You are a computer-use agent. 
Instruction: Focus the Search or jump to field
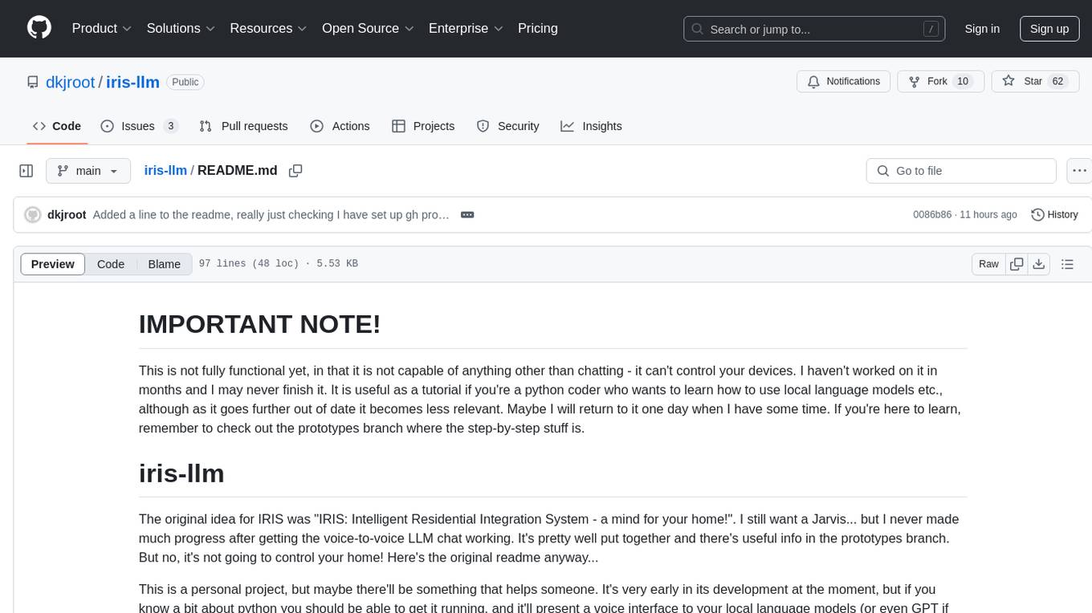pos(816,29)
